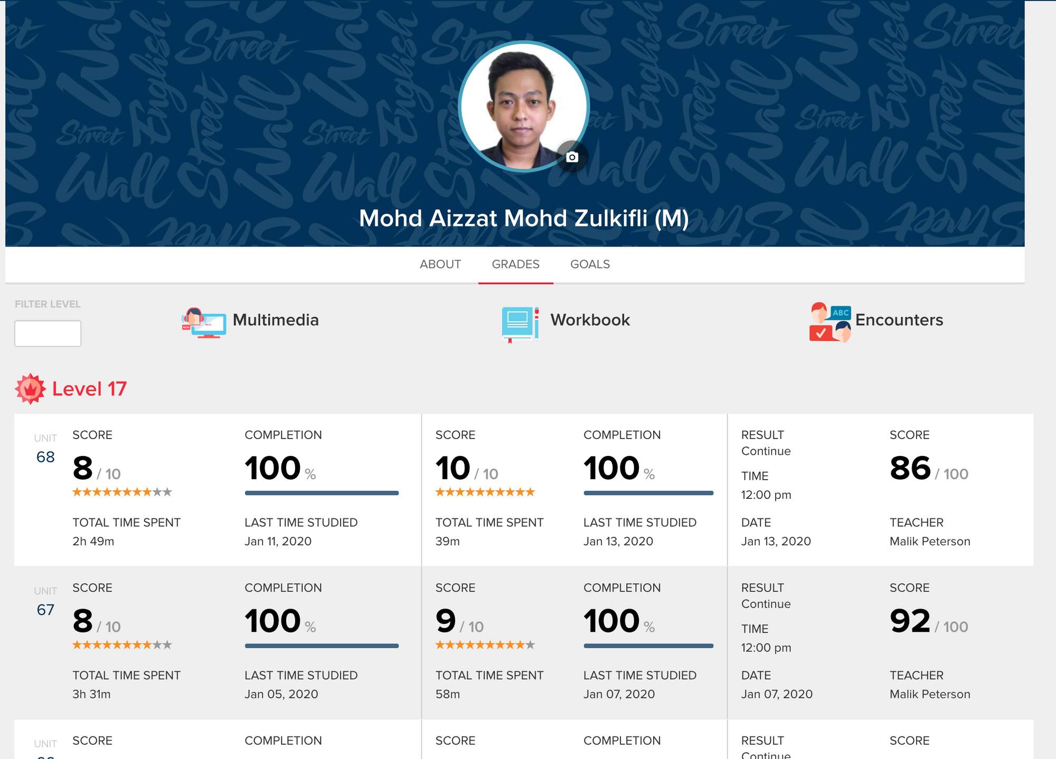Select unit number 68
Screen dimensions: 1056x759
[x=45, y=457]
